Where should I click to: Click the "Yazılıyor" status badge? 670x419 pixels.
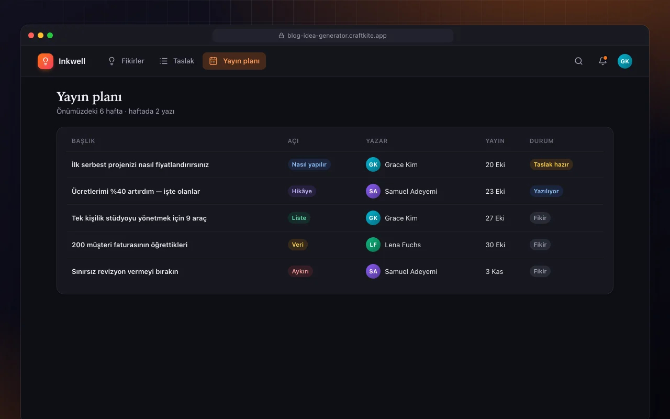coord(546,191)
